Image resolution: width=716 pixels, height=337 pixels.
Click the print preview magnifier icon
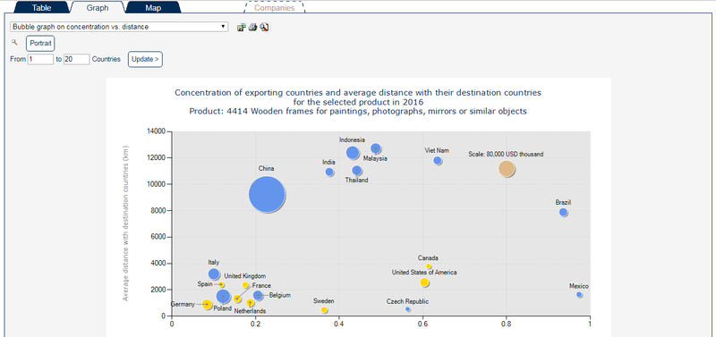pos(264,28)
